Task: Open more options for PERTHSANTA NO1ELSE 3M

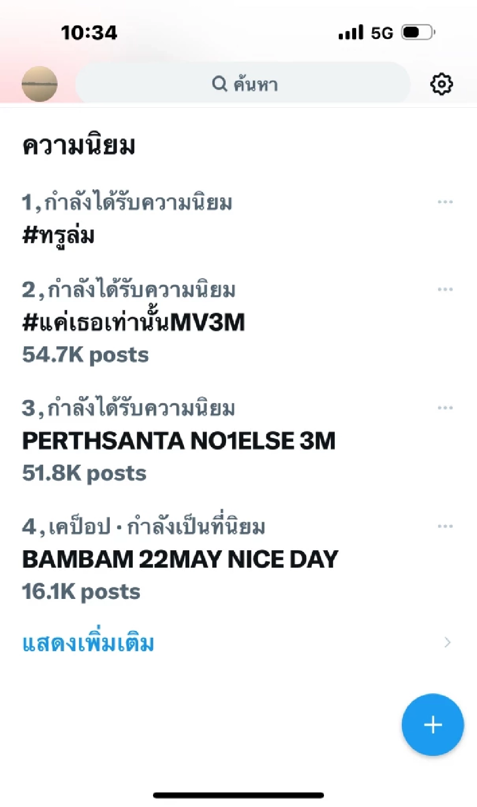Action: point(445,408)
